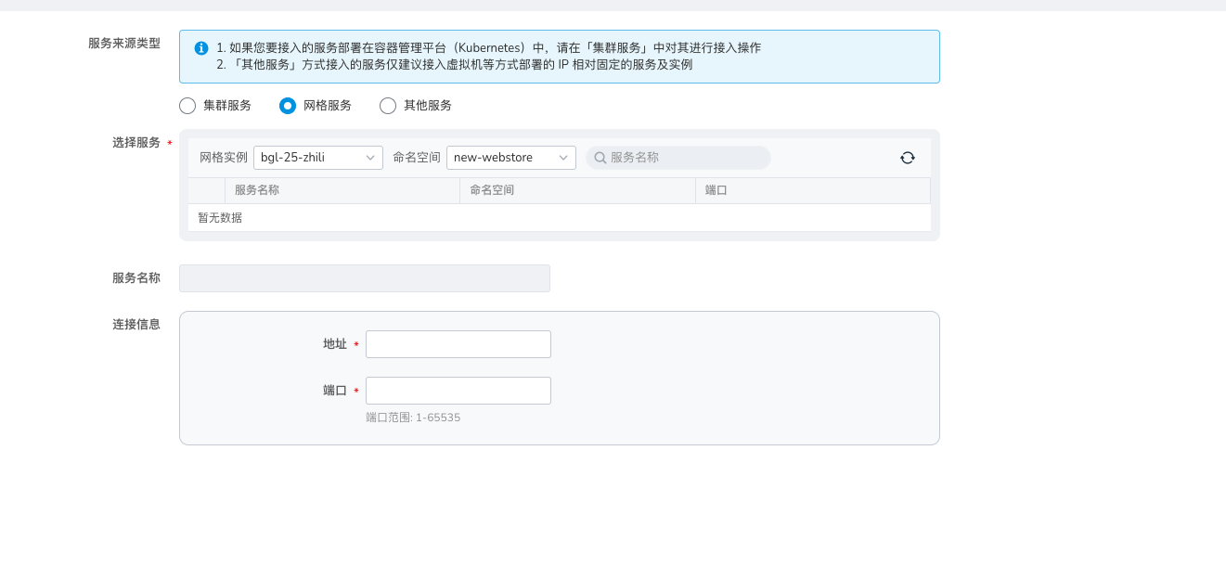Focus the 端口 input field
The image size is (1226, 579).
pyautogui.click(x=458, y=391)
